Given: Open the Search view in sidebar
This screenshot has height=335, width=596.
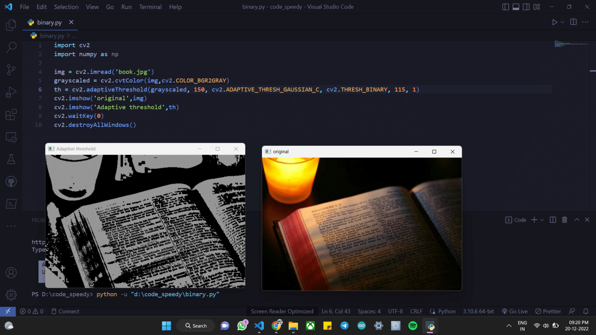Looking at the screenshot, I should pyautogui.click(x=11, y=47).
